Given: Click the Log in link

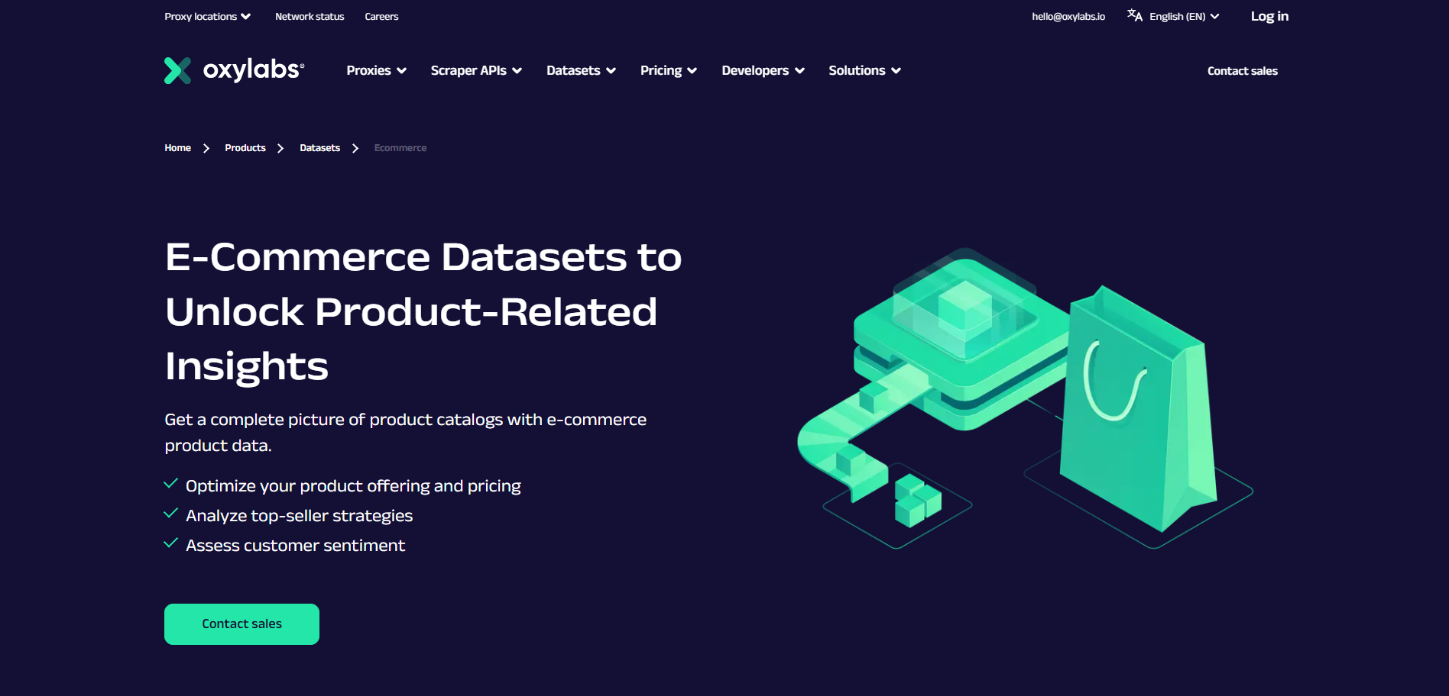Looking at the screenshot, I should [x=1269, y=16].
